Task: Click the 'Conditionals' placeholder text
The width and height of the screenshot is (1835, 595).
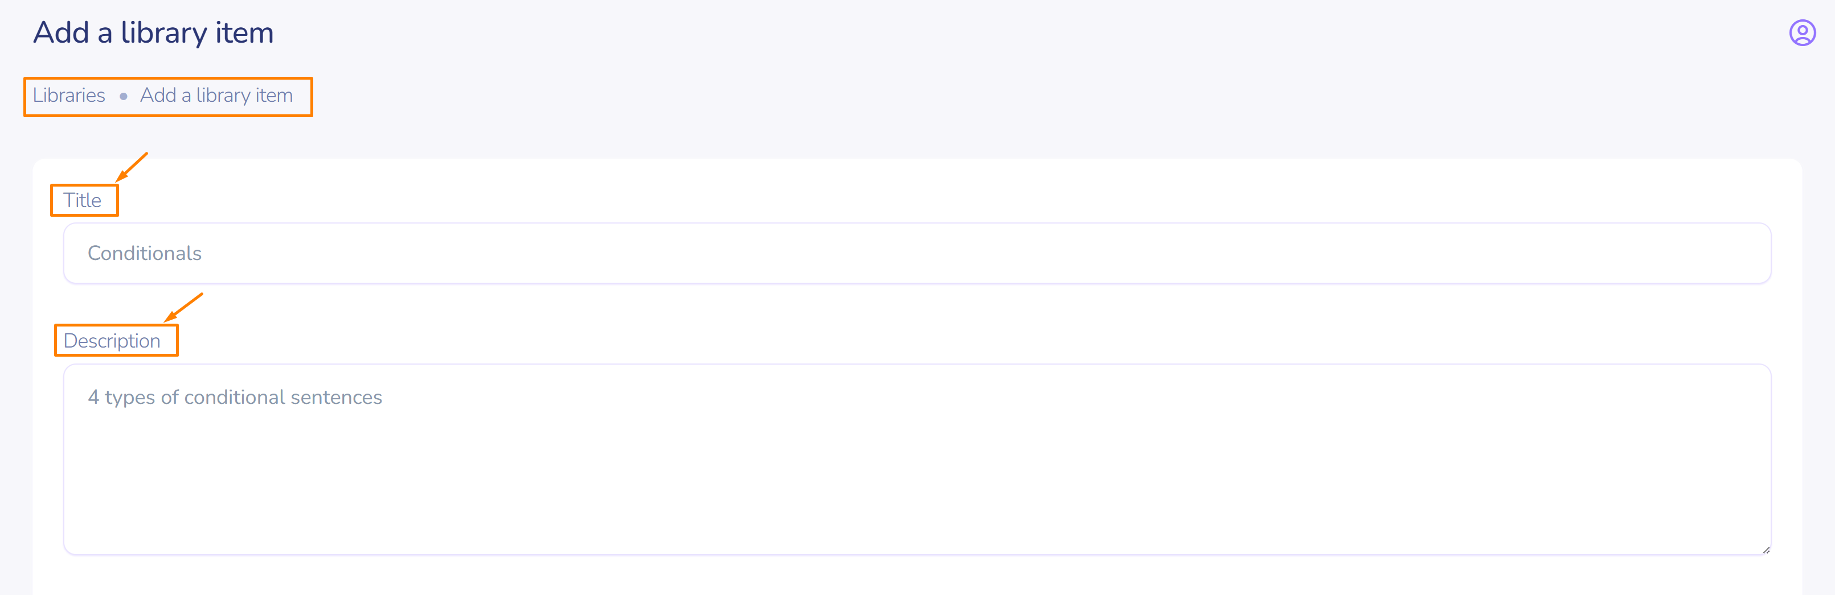Action: (x=145, y=253)
